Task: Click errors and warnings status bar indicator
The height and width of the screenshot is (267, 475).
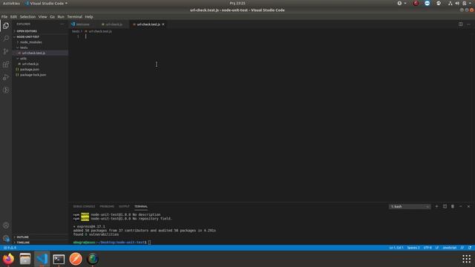Action: 10,248
